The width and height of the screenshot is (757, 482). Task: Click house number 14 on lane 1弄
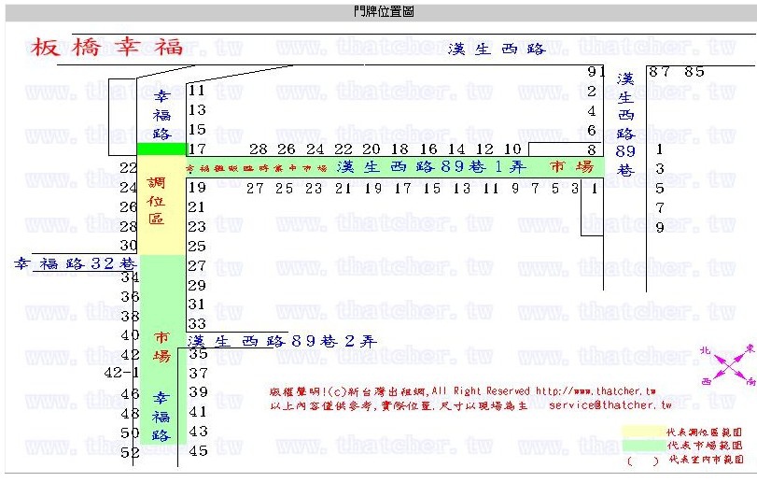tap(456, 149)
